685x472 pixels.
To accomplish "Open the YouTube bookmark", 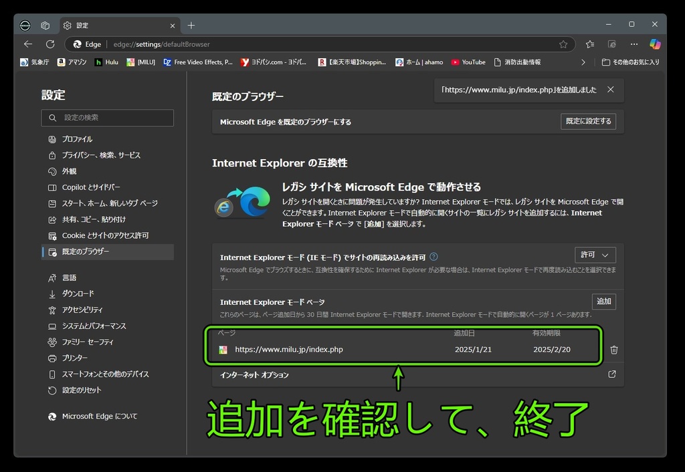I will coord(468,62).
